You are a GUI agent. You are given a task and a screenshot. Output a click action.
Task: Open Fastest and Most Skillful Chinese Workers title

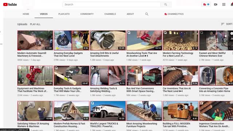(212, 54)
